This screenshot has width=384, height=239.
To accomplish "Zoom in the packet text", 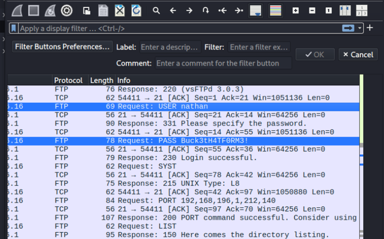I will 296,11.
